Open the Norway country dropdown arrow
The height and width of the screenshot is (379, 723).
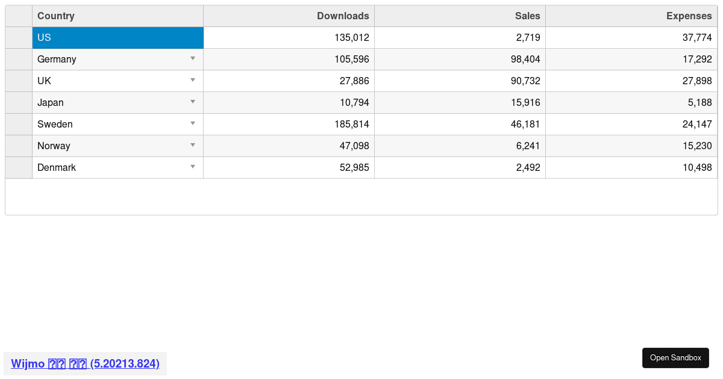click(x=193, y=145)
